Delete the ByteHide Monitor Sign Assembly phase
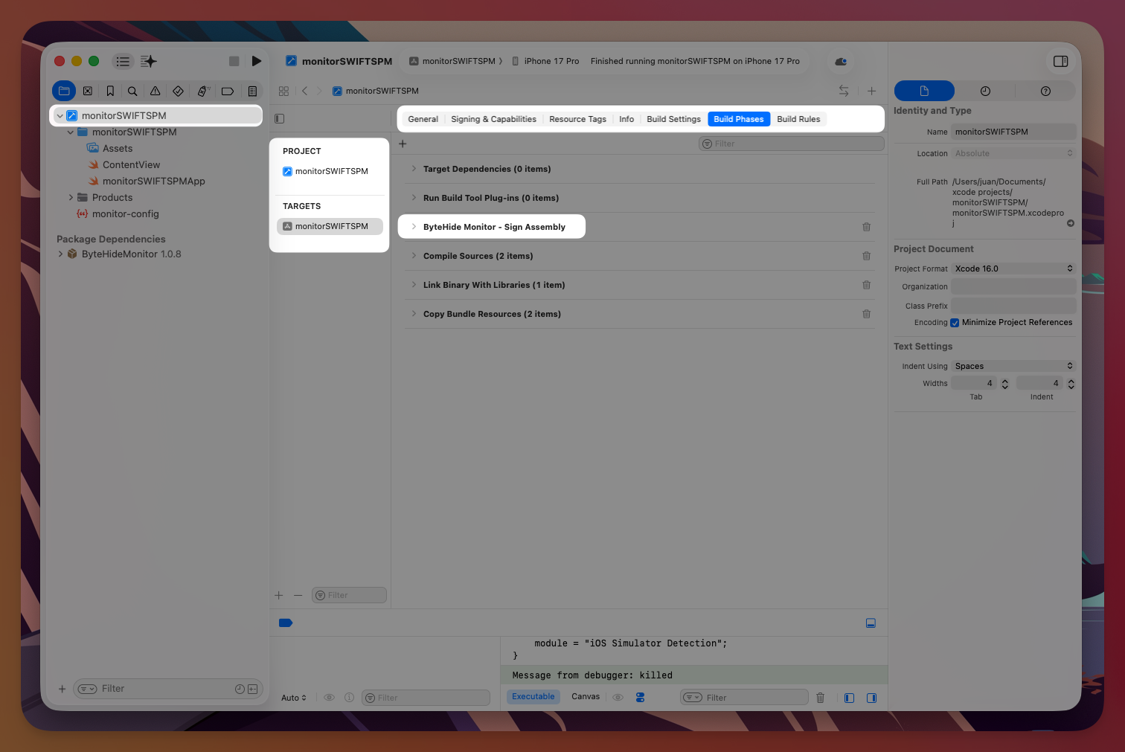Image resolution: width=1125 pixels, height=752 pixels. [x=866, y=227]
